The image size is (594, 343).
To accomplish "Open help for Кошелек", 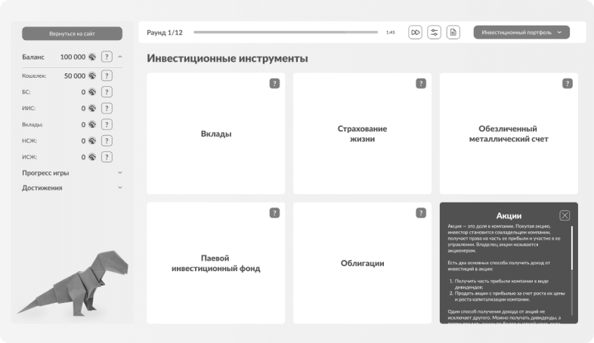I will pyautogui.click(x=107, y=76).
